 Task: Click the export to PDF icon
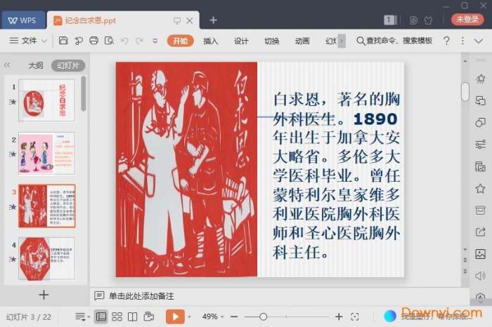click(x=79, y=41)
